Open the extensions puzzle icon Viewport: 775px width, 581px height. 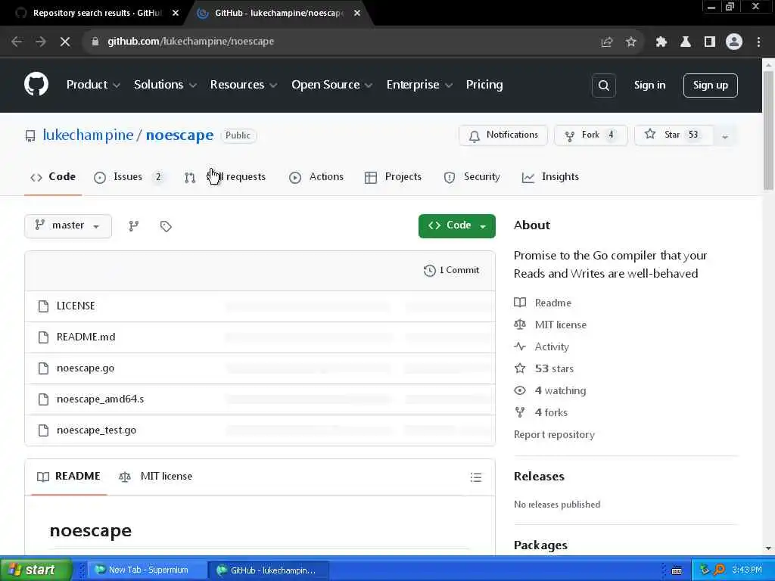tap(661, 42)
